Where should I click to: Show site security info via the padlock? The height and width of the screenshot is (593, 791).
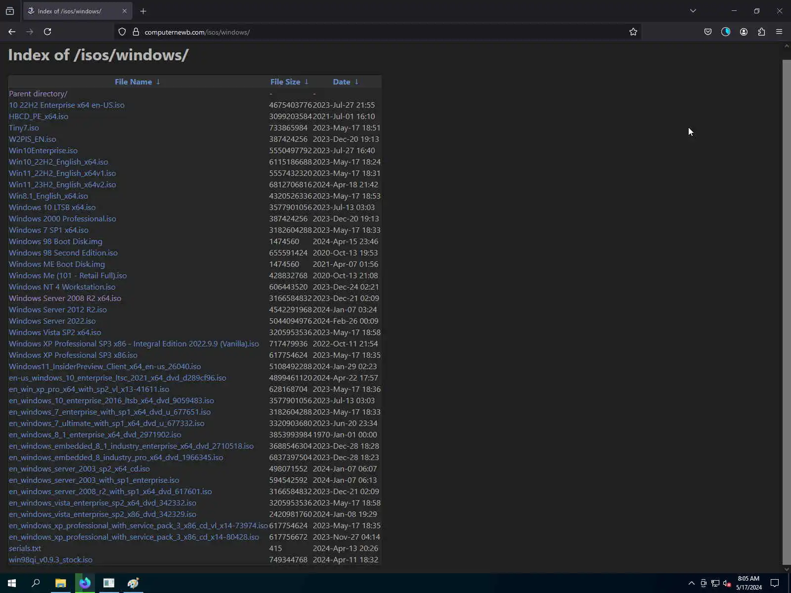coord(136,32)
